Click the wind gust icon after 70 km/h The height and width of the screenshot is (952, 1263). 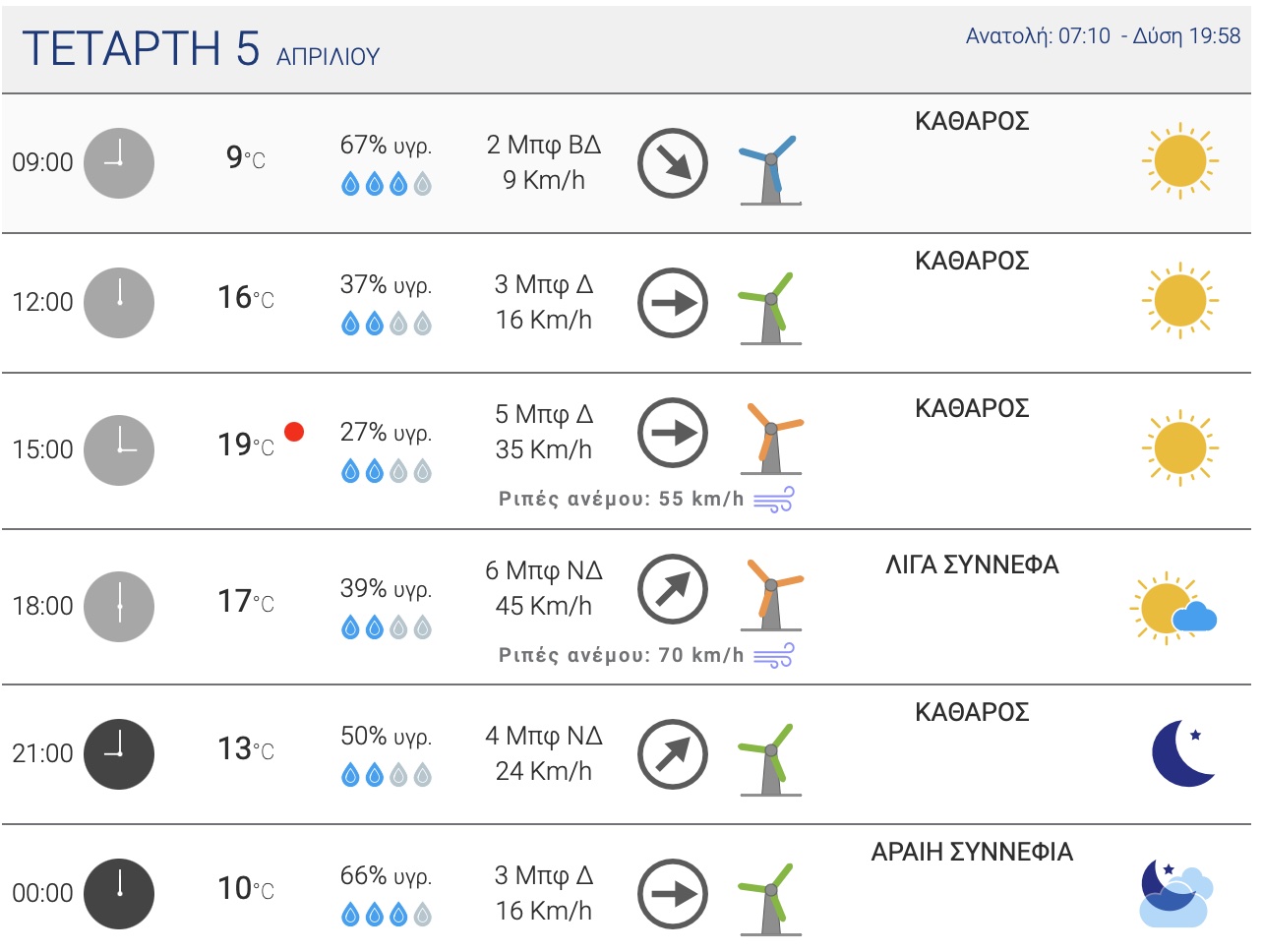774,656
